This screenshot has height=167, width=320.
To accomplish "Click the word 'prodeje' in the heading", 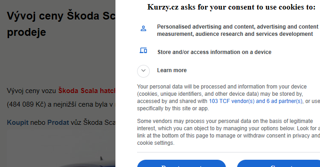I will click(26, 33).
